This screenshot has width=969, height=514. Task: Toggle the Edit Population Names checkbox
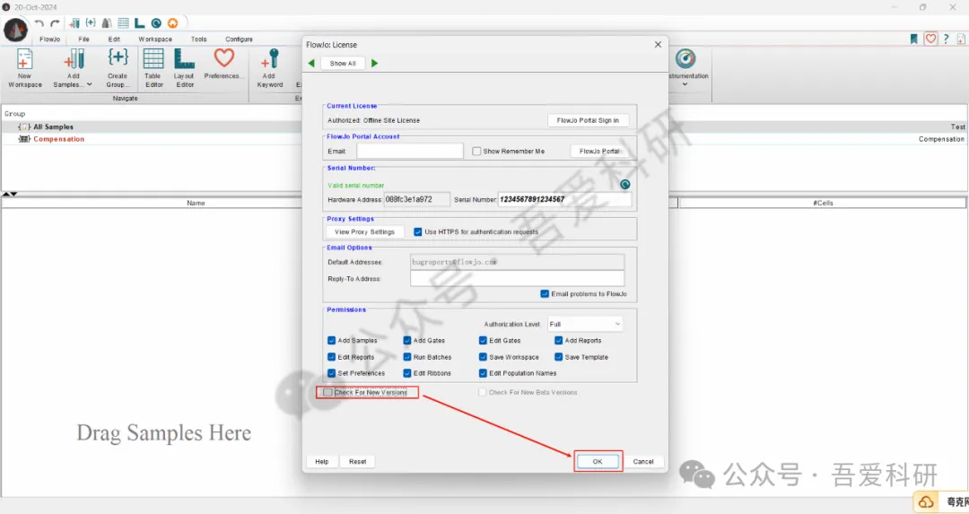point(483,373)
